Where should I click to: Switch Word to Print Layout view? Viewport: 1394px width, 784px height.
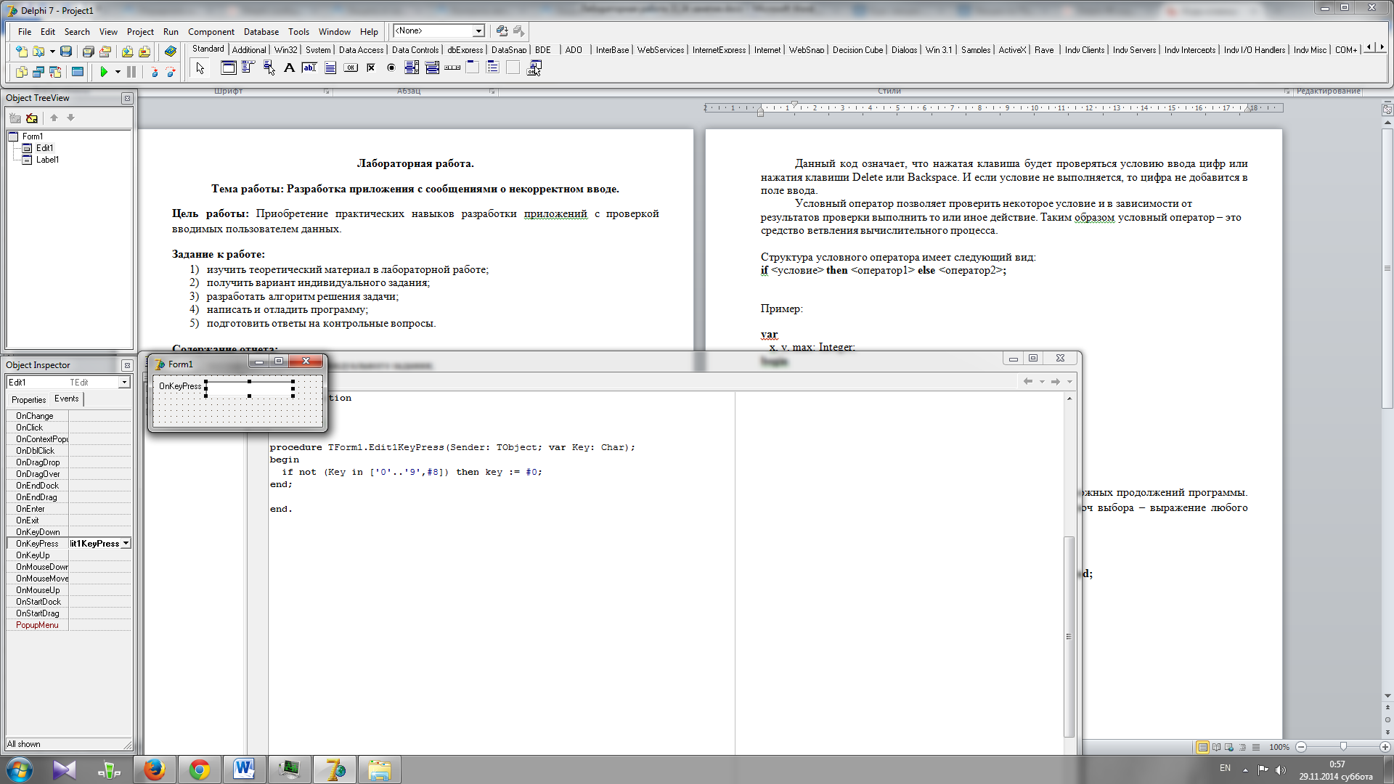[x=1202, y=747]
